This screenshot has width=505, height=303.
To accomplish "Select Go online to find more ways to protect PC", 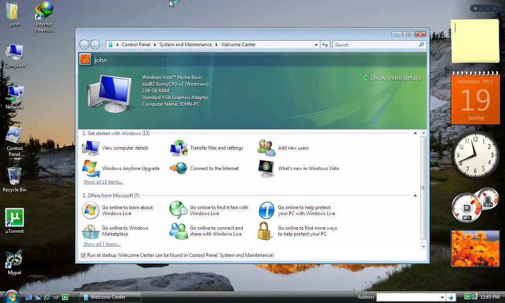I will [x=297, y=231].
